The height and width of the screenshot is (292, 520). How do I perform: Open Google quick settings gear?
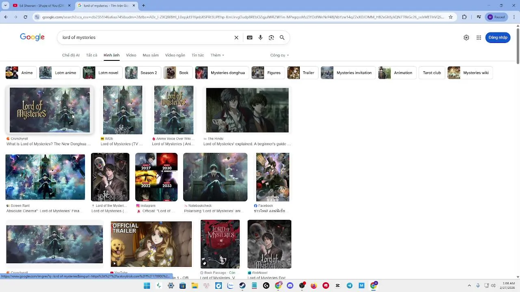pos(466,37)
